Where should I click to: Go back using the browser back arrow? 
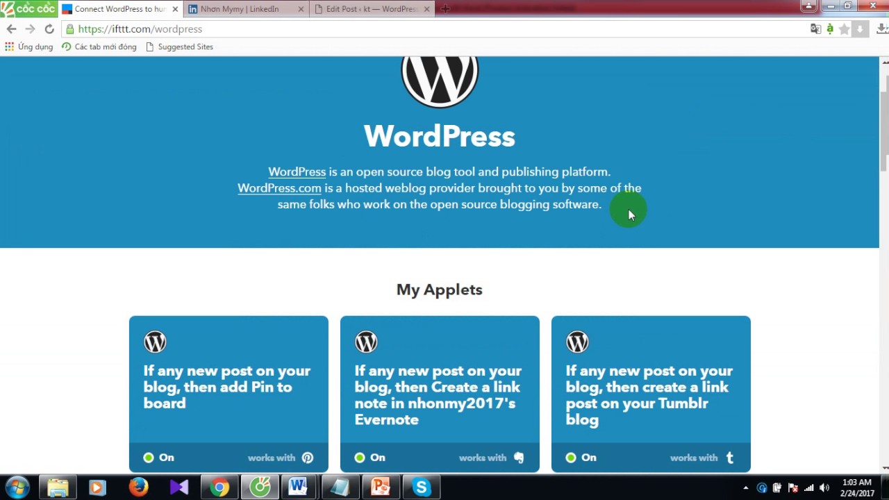click(11, 29)
